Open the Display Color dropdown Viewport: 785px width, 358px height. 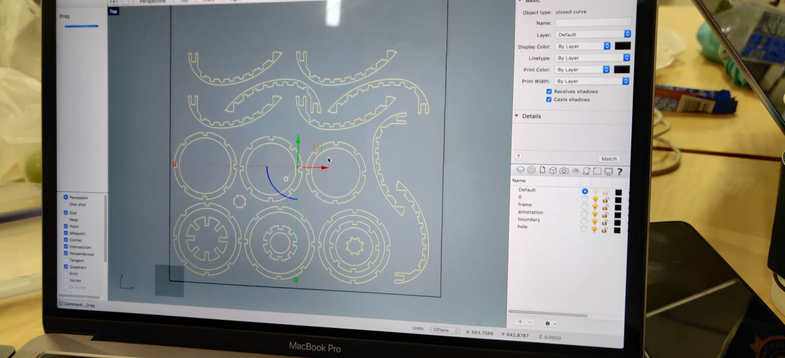pos(583,46)
